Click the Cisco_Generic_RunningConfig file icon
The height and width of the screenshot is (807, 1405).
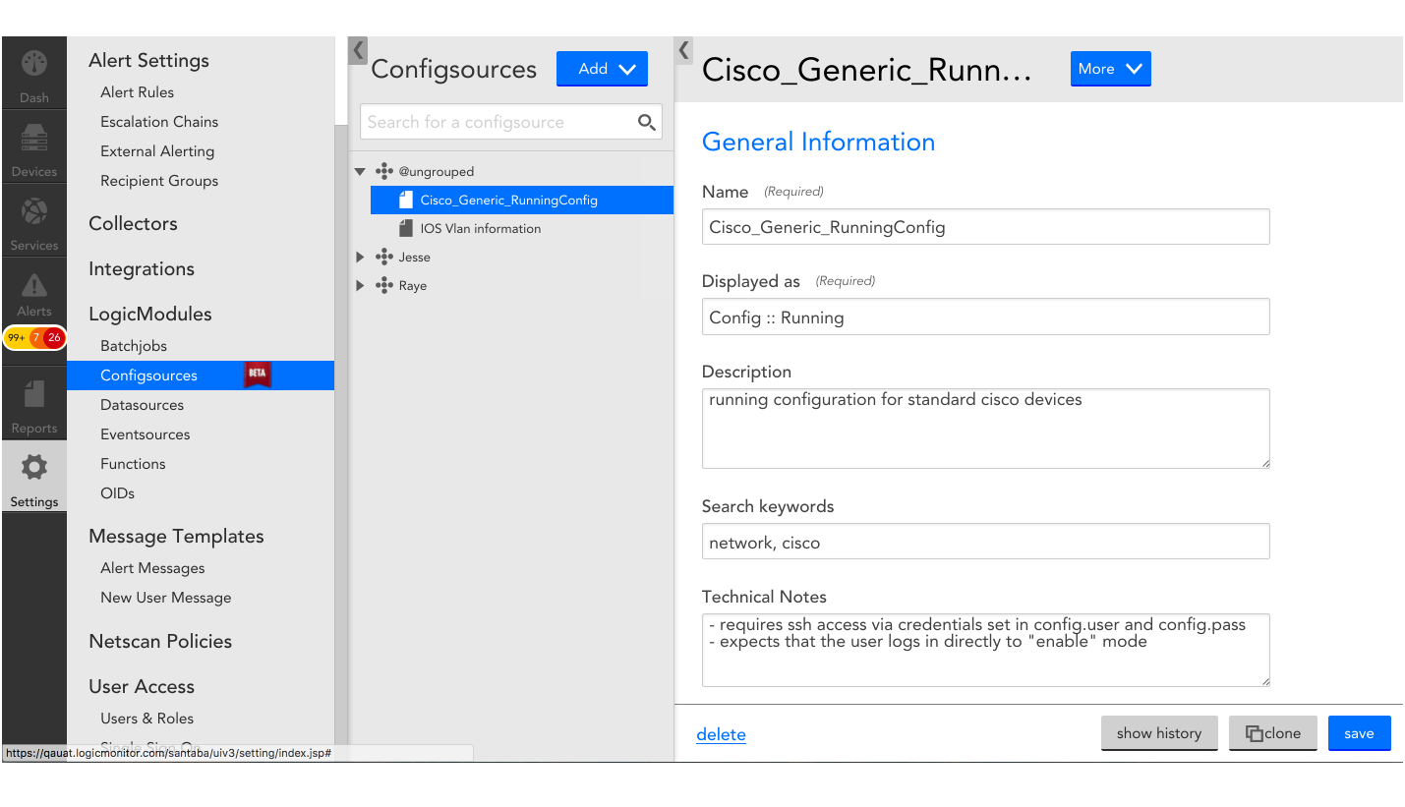coord(405,200)
